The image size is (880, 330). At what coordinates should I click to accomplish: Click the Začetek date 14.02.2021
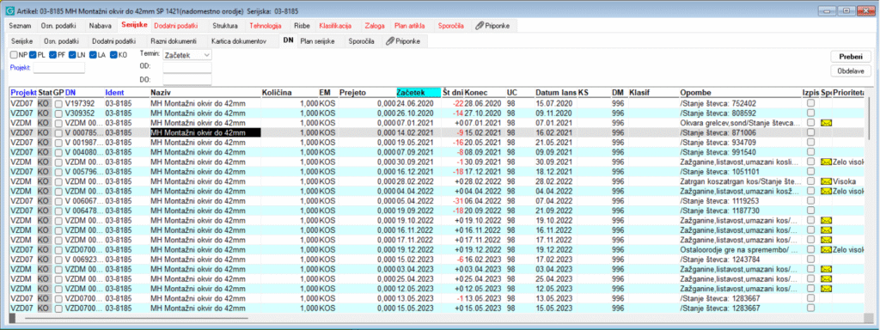pos(415,132)
